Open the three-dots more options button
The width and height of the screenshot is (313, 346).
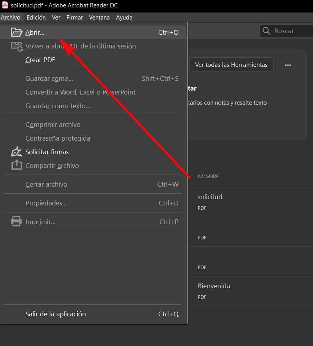[x=288, y=65]
